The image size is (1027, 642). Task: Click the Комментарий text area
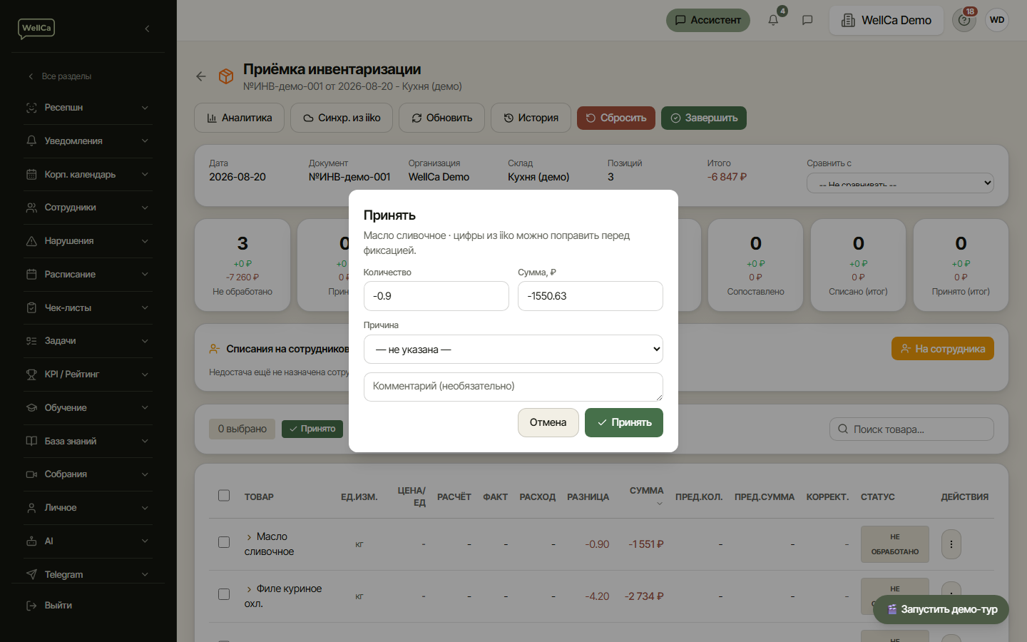click(513, 387)
